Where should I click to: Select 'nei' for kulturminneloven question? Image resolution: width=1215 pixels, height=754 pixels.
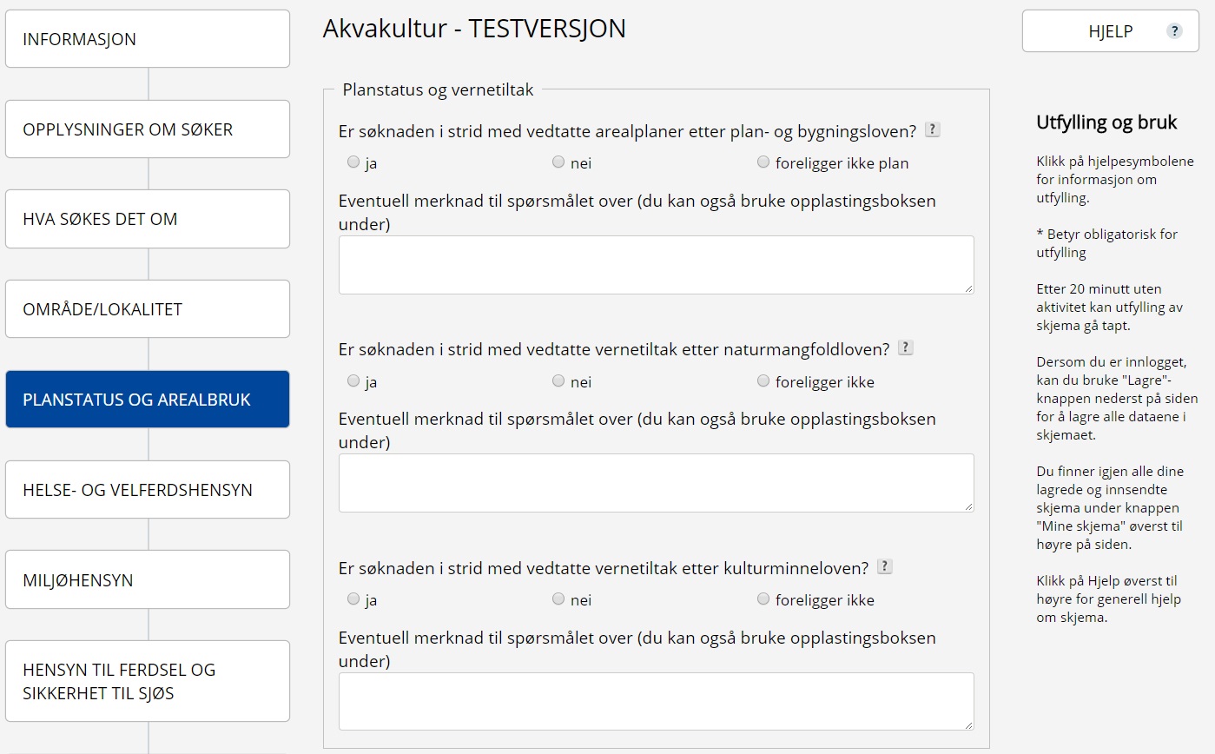(558, 599)
